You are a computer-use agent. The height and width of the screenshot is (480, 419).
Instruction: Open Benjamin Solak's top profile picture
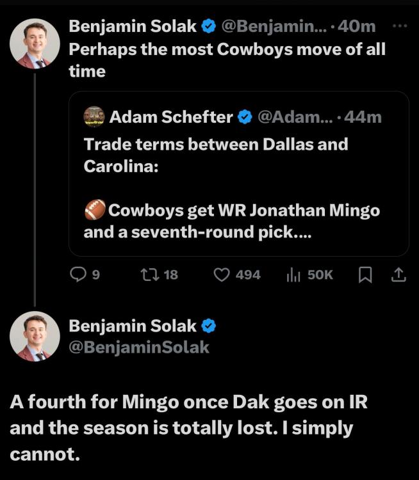pos(35,44)
